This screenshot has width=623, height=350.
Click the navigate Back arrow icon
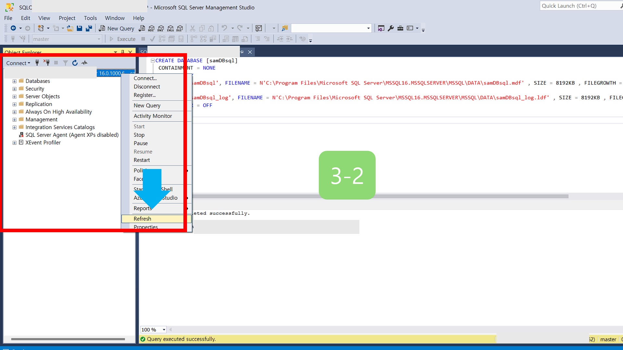pyautogui.click(x=13, y=28)
